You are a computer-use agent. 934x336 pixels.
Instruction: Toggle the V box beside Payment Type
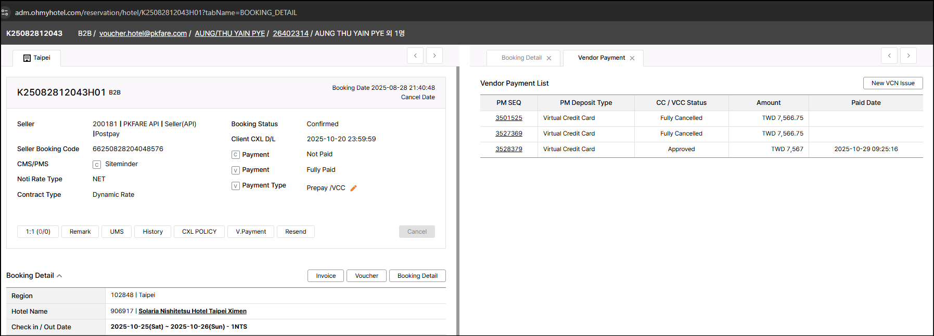236,186
